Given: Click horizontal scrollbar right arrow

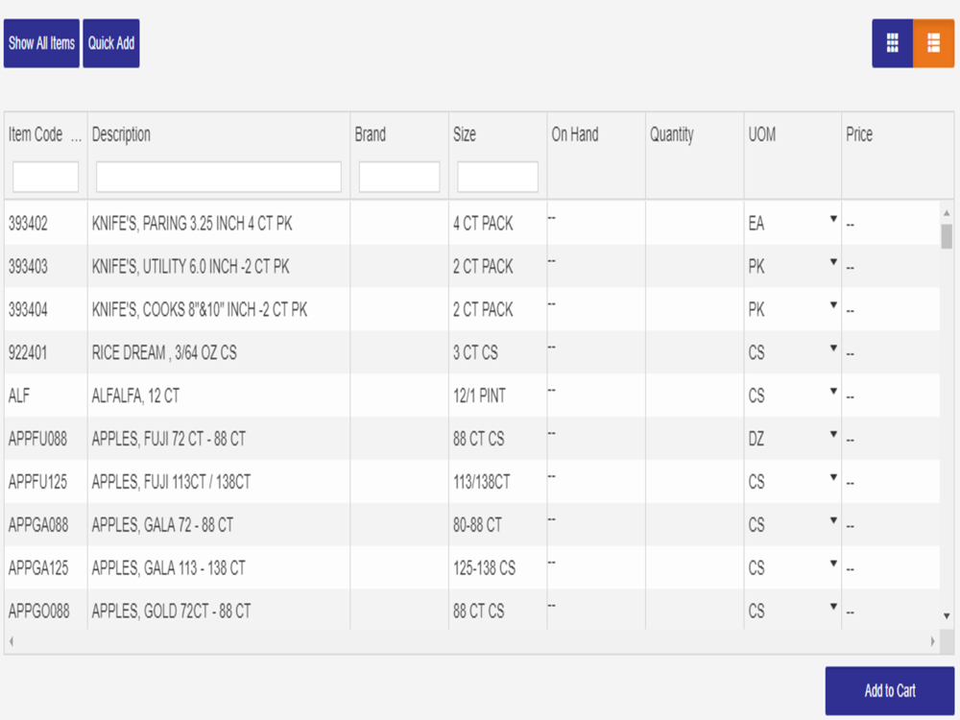Looking at the screenshot, I should pos(932,641).
